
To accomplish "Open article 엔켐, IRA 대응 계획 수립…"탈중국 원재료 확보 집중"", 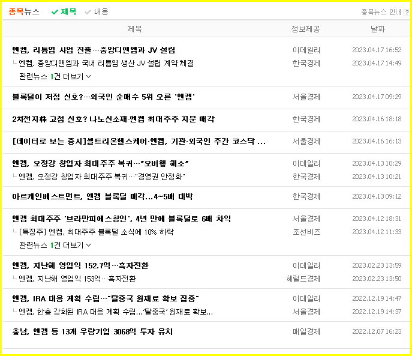I will 106,299.
